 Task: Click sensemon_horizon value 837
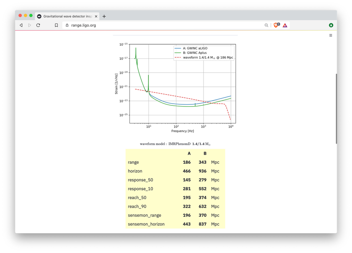202,224
